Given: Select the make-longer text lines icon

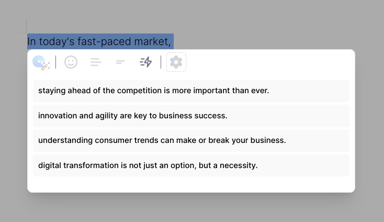Looking at the screenshot, I should [x=96, y=62].
